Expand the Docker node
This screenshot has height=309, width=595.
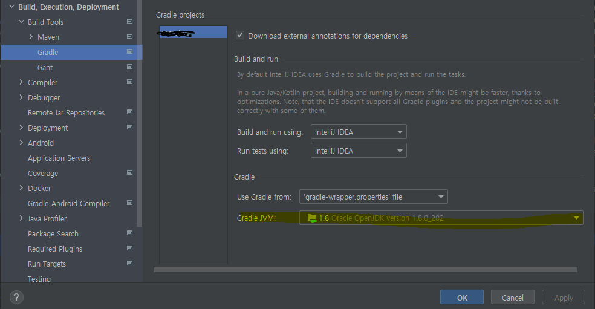[x=21, y=188]
